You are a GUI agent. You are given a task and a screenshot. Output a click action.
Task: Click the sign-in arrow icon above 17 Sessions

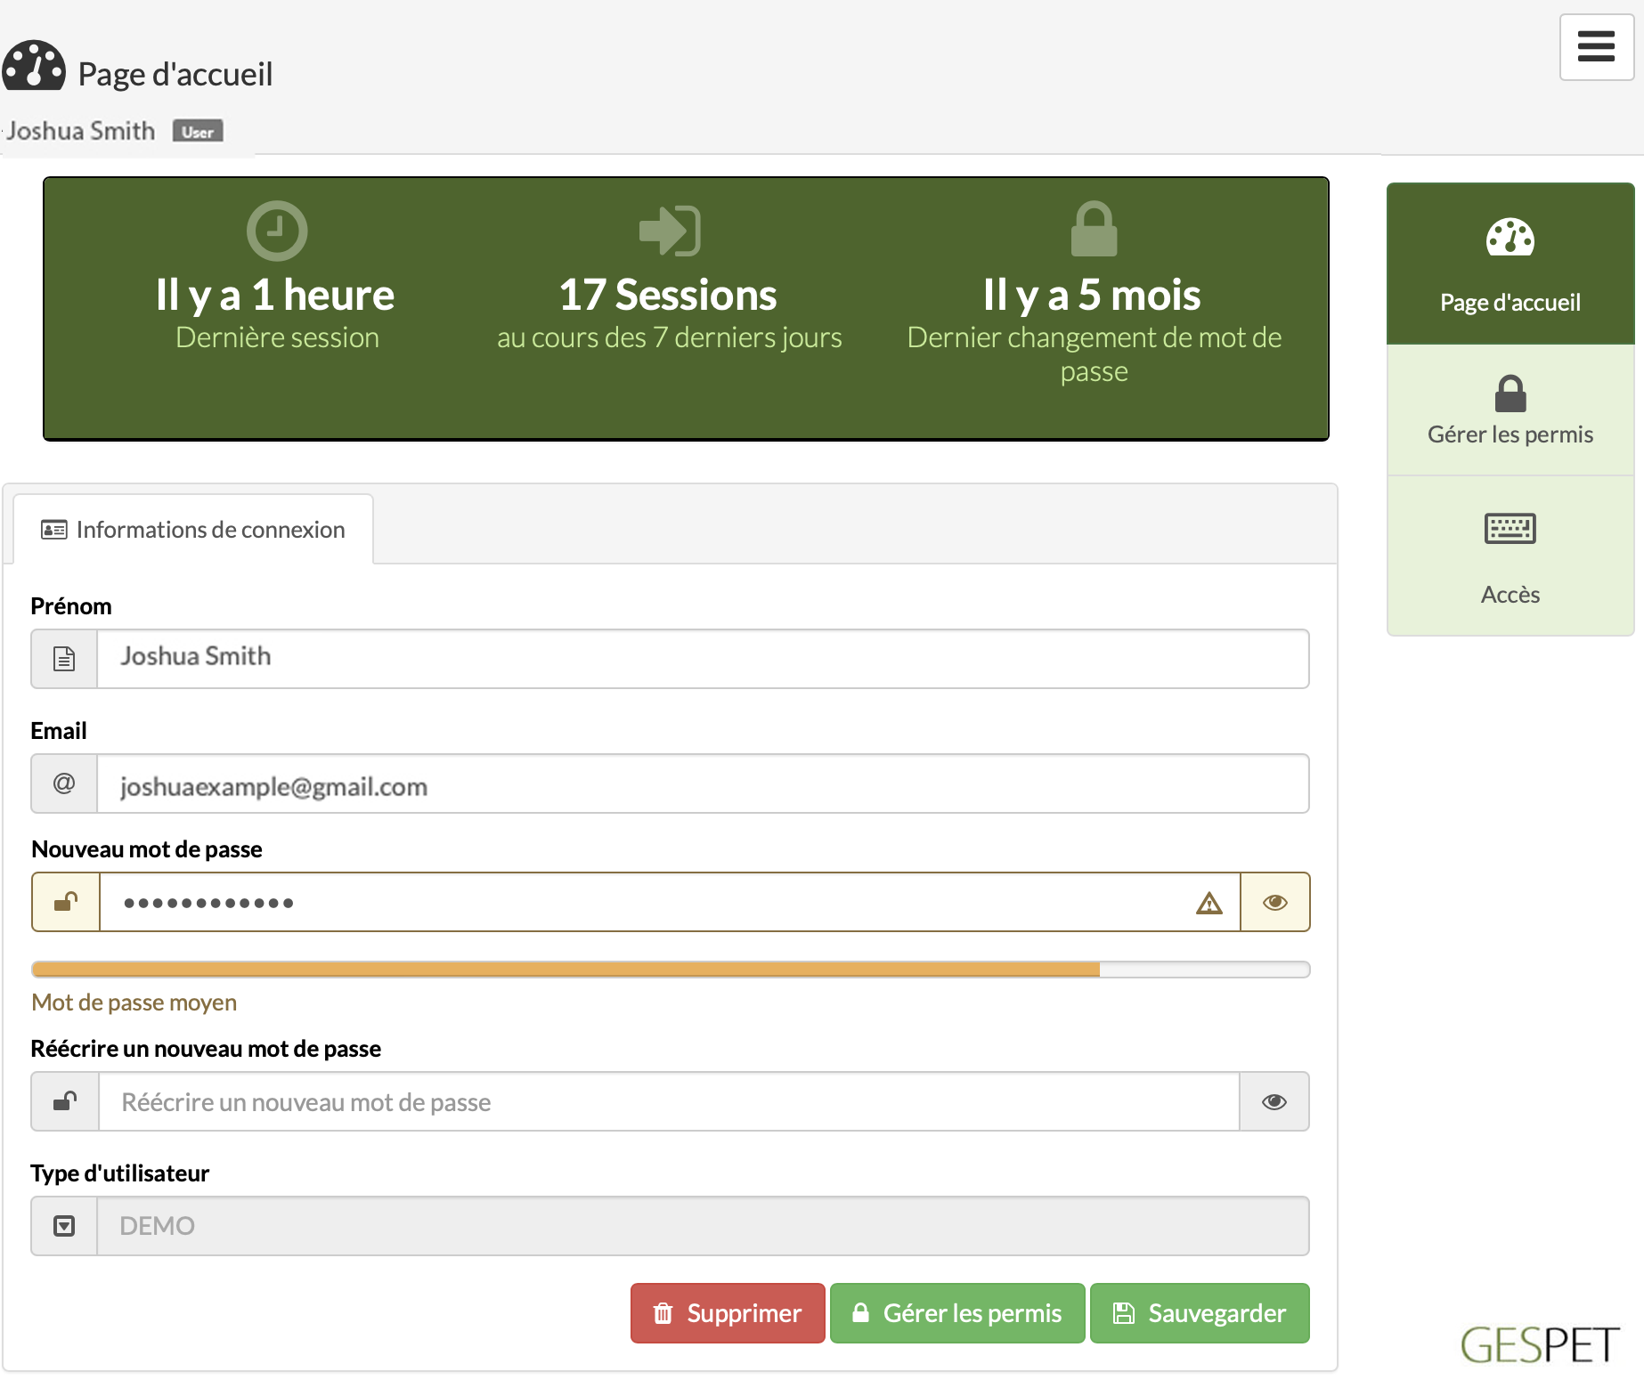[x=670, y=231]
